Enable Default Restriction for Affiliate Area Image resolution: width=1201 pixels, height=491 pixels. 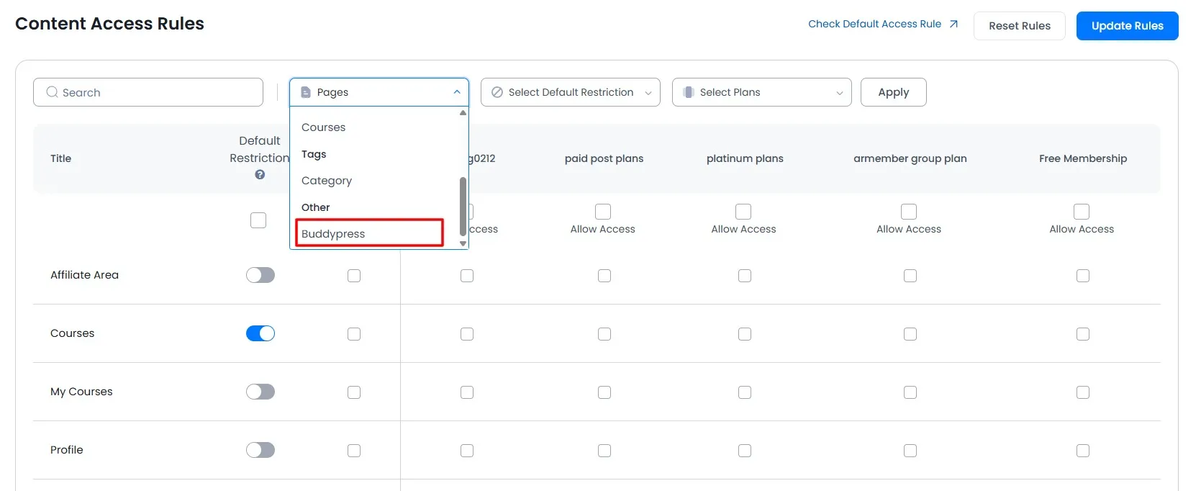pyautogui.click(x=260, y=275)
